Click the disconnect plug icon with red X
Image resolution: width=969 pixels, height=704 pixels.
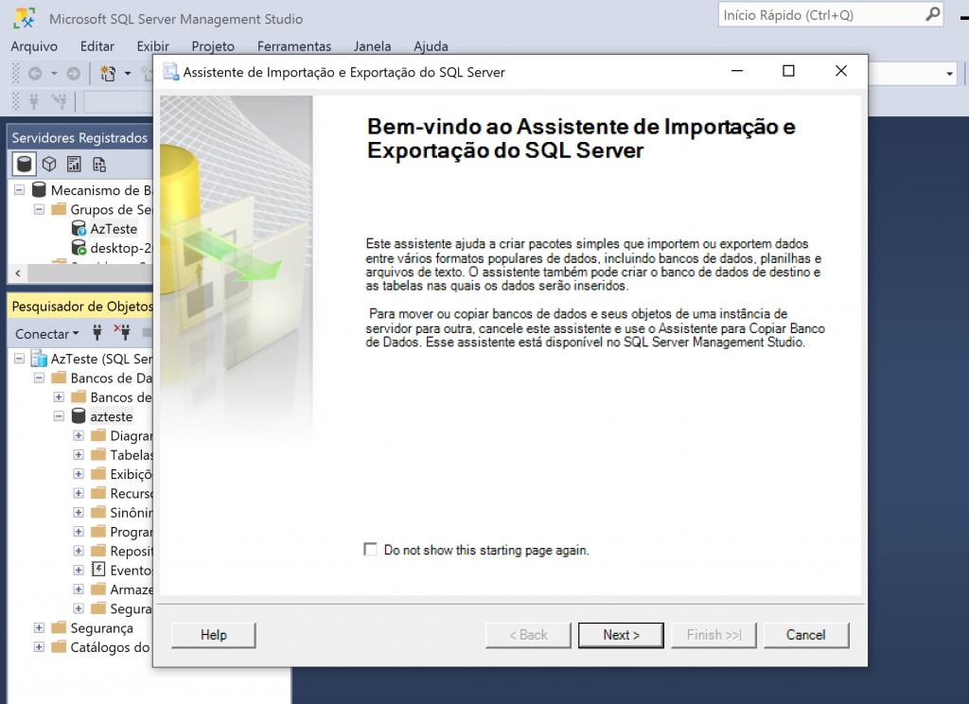121,333
